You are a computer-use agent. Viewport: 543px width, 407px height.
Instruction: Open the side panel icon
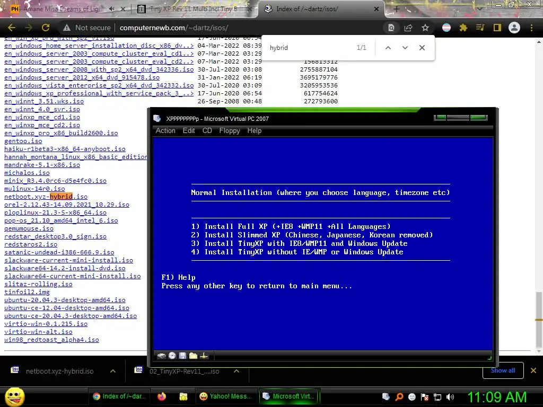497,28
